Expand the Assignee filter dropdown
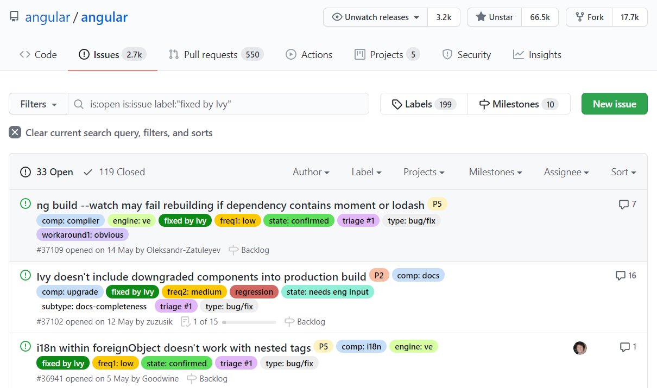 coord(566,172)
